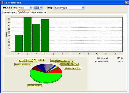Image resolution: width=129 pixels, height=93 pixels.
Task: Click the Náplava David 17 h label
Action: pos(72,68)
